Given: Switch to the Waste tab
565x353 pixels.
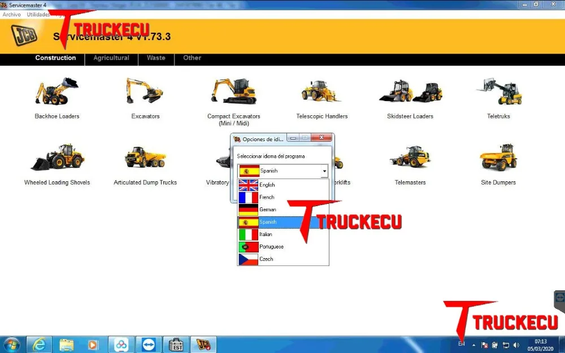Looking at the screenshot, I should (x=156, y=58).
